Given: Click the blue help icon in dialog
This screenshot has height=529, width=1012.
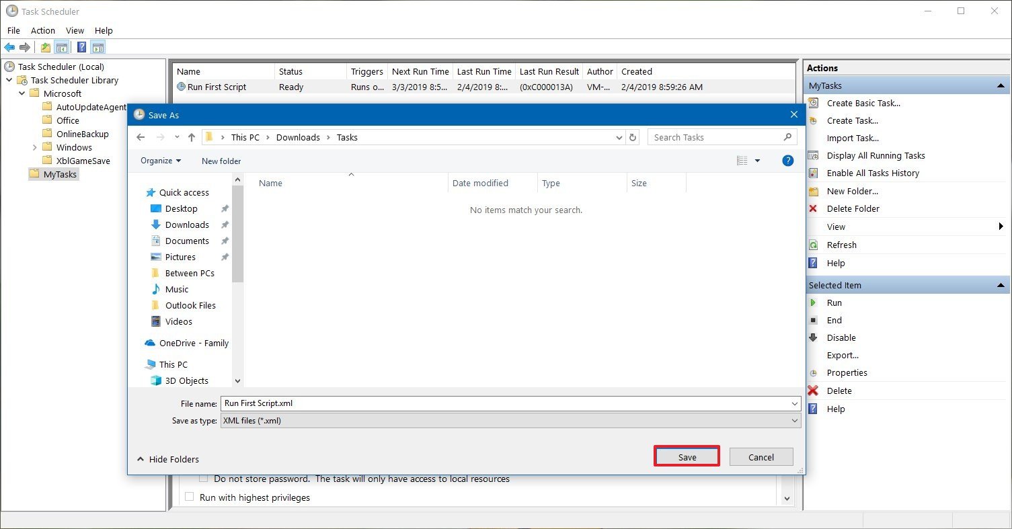Looking at the screenshot, I should pos(788,161).
